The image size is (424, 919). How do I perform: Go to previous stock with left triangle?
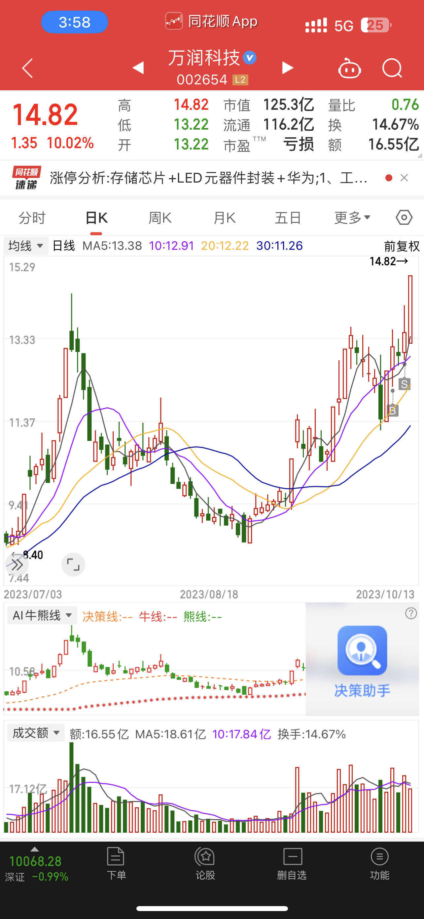(x=138, y=68)
